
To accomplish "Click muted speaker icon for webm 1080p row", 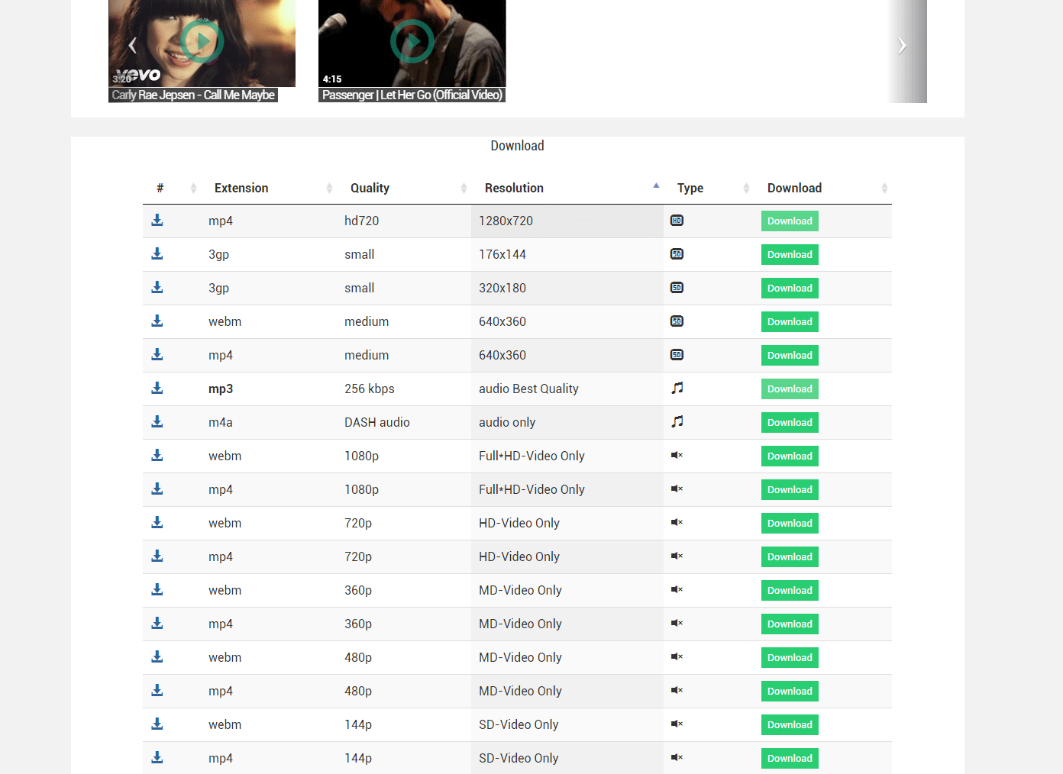I will [677, 456].
